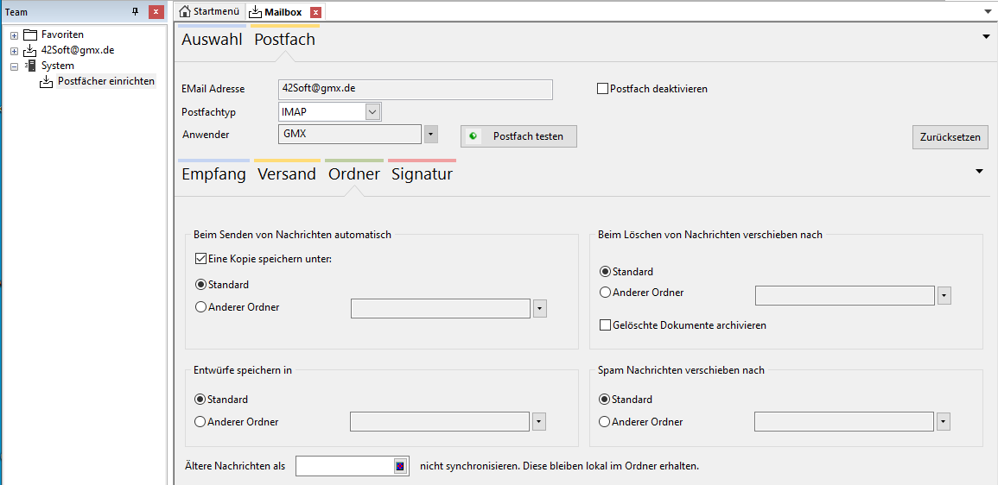Open folder dropdown arrow for sent copy
Image resolution: width=998 pixels, height=485 pixels.
click(539, 308)
